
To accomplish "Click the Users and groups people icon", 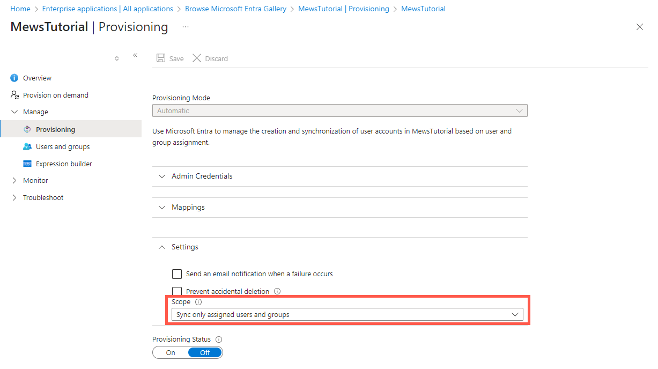I will [x=27, y=146].
